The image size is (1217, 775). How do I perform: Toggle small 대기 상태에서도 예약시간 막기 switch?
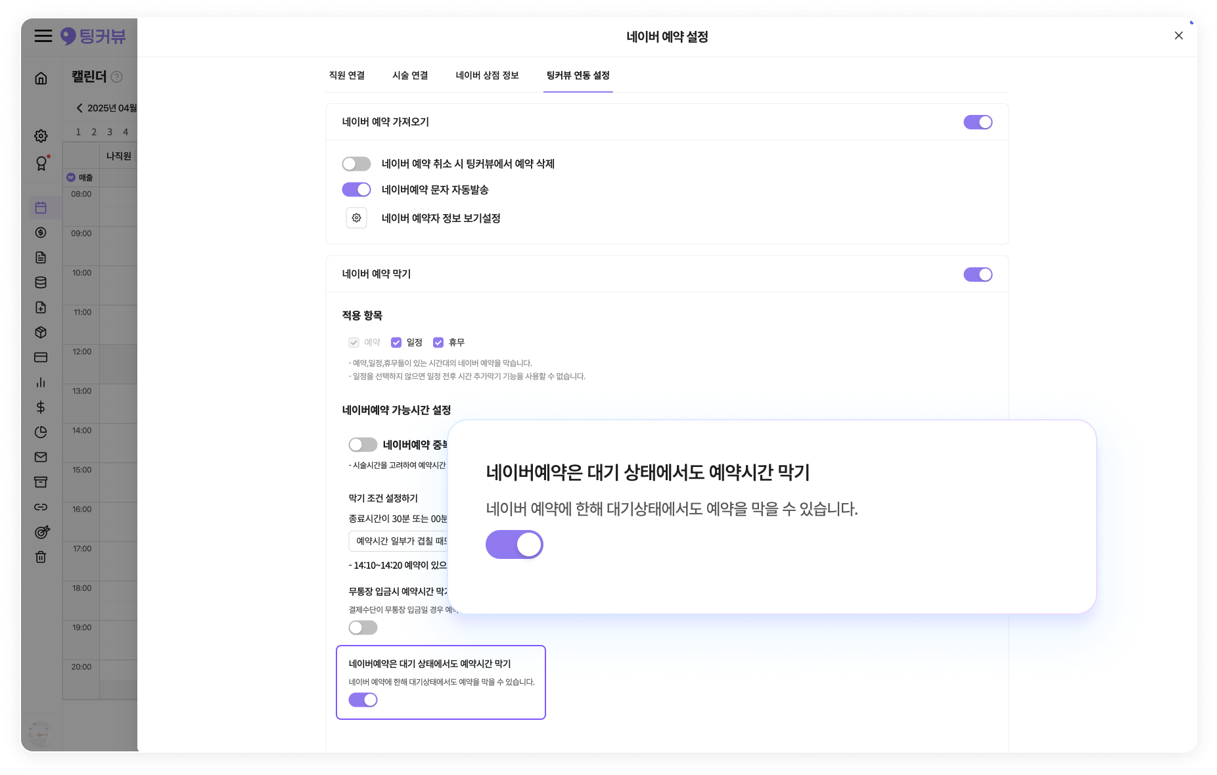(x=363, y=700)
